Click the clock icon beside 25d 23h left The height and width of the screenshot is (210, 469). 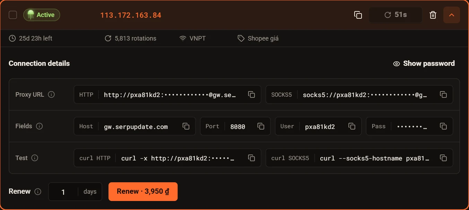coord(12,38)
